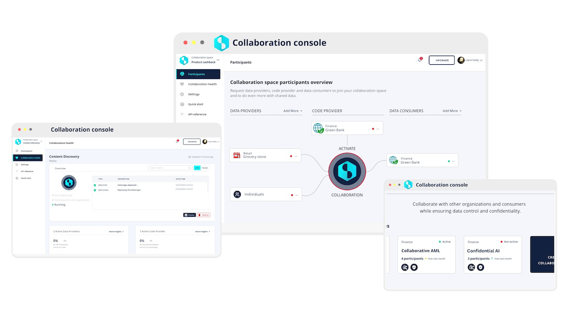Click the notification bell icon
Screen dimensions: 577x324
pos(420,59)
